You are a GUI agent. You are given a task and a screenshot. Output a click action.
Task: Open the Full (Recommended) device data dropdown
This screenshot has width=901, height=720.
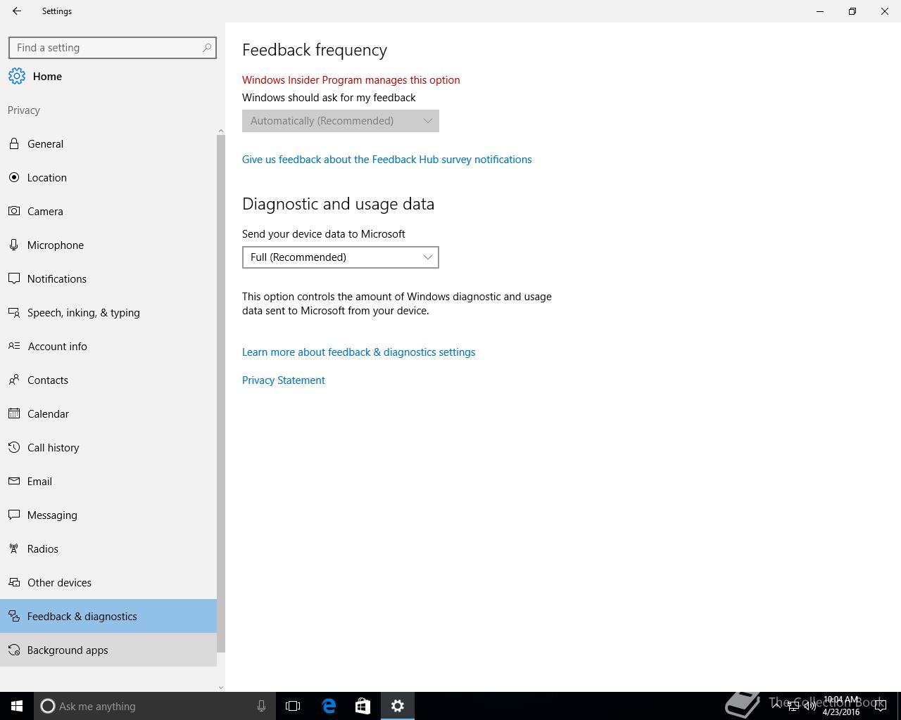click(341, 257)
